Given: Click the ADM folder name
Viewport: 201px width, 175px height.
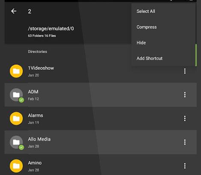Looking at the screenshot, I should click(x=33, y=92).
